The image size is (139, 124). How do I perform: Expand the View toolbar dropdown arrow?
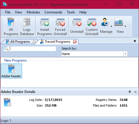tap(125, 26)
